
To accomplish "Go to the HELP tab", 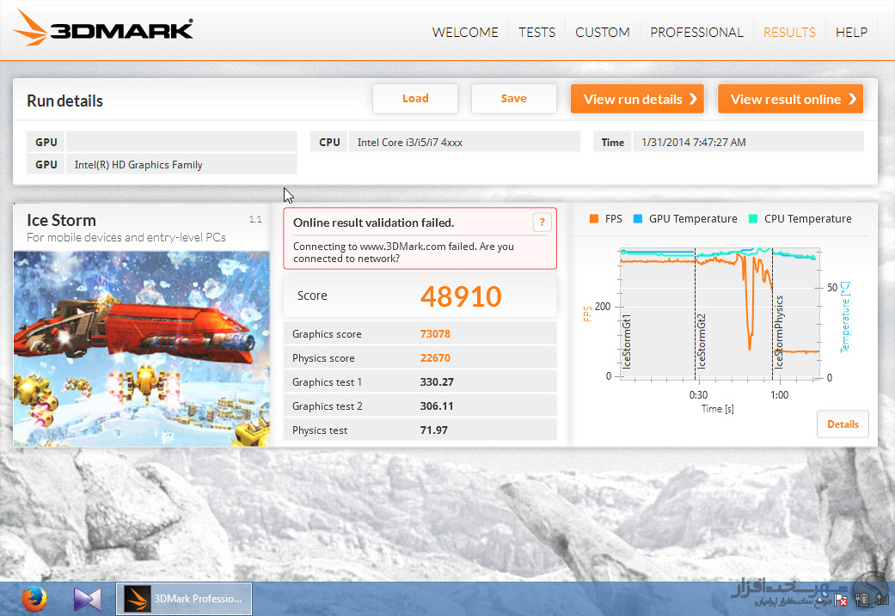I will coord(851,32).
